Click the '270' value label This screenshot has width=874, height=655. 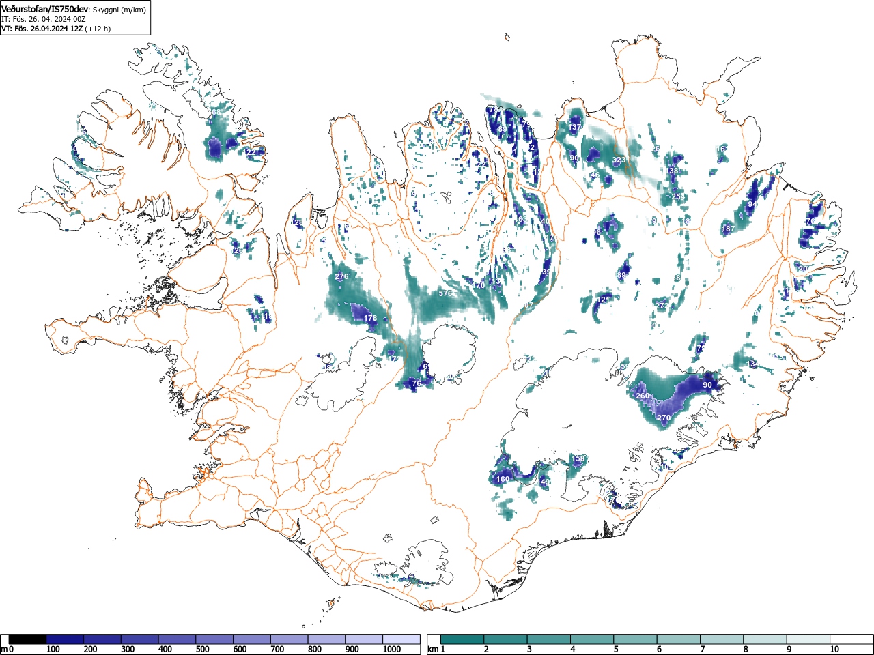pyautogui.click(x=663, y=418)
